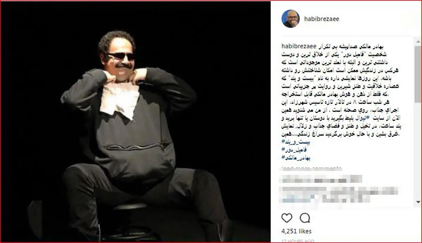422x243 pixels.
Task: Open the comment bubble icon
Action: [305, 218]
